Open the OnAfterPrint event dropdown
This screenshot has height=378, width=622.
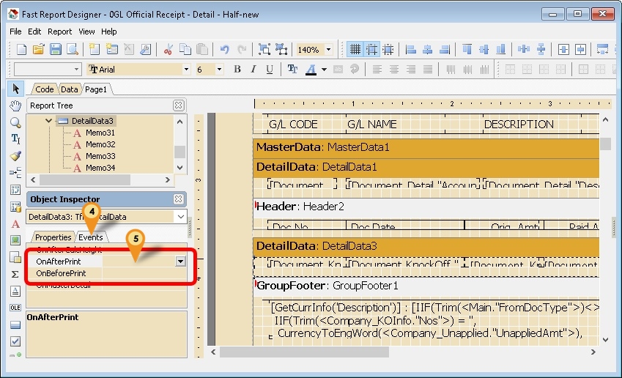coord(180,261)
